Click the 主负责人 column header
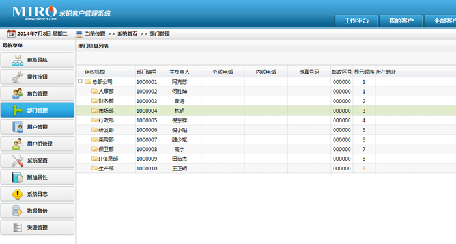This screenshot has width=456, height=244. pos(179,72)
